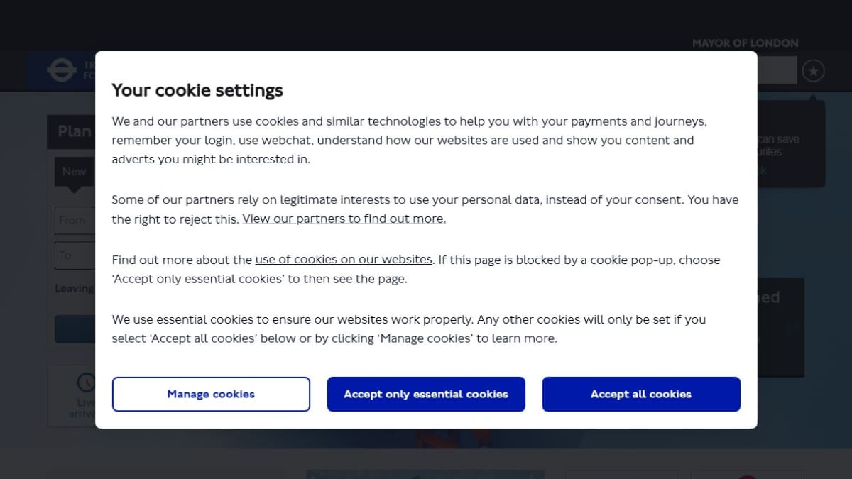Click the TfL roundel logo
Screen dimensions: 852x479
[x=61, y=70]
